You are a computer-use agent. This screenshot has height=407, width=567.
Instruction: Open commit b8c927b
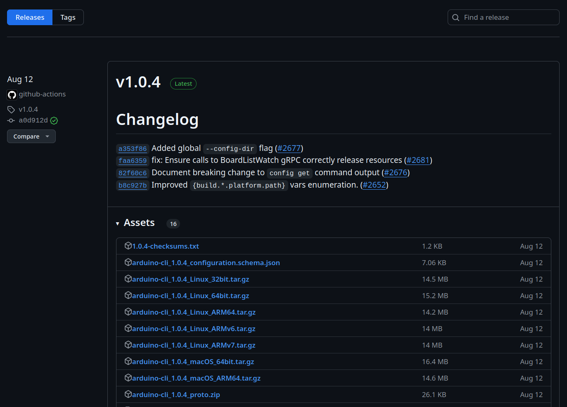(x=133, y=186)
